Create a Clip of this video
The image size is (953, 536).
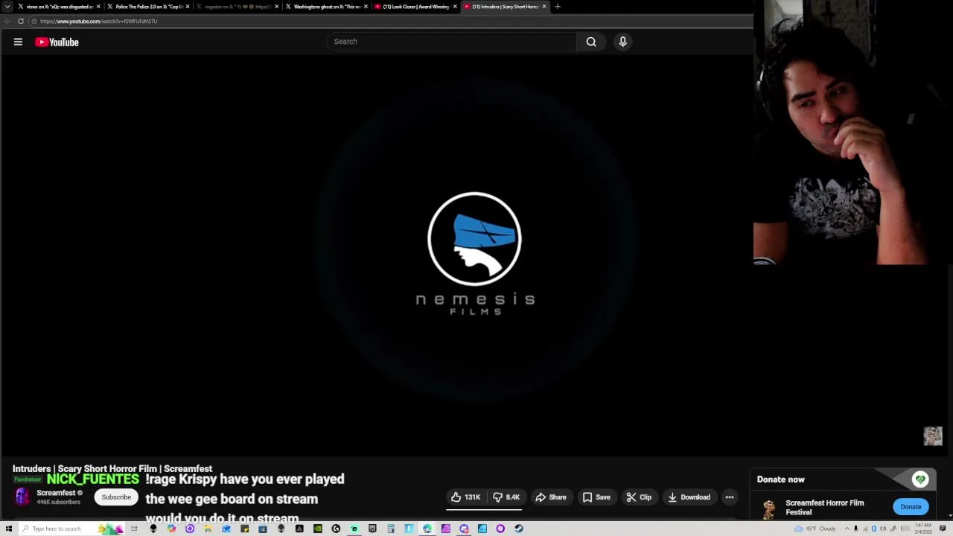[640, 497]
